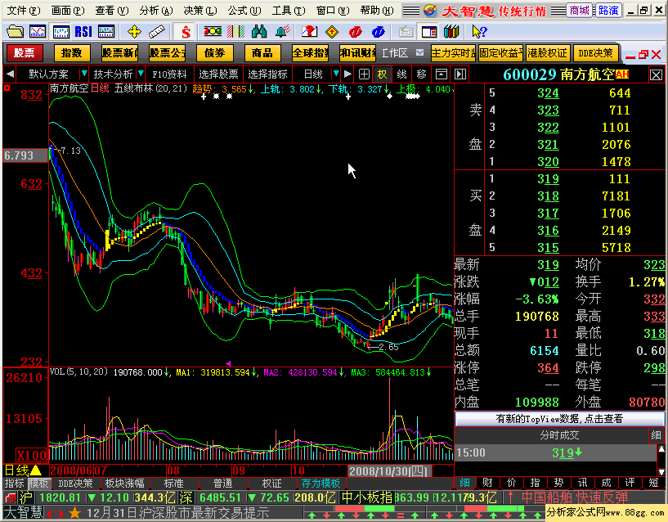Image resolution: width=668 pixels, height=522 pixels.
Task: Click the 有新的TopView数据,点击查看 bar
Action: [x=559, y=418]
